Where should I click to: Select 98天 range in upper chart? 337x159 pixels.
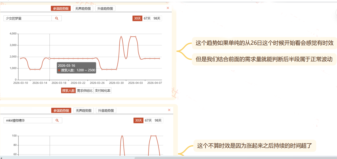pyautogui.click(x=157, y=18)
